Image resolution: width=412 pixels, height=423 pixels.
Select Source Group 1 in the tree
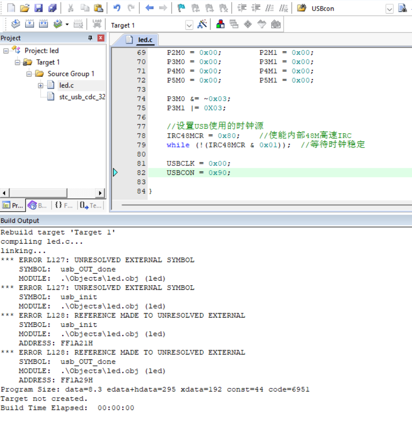[x=71, y=74]
